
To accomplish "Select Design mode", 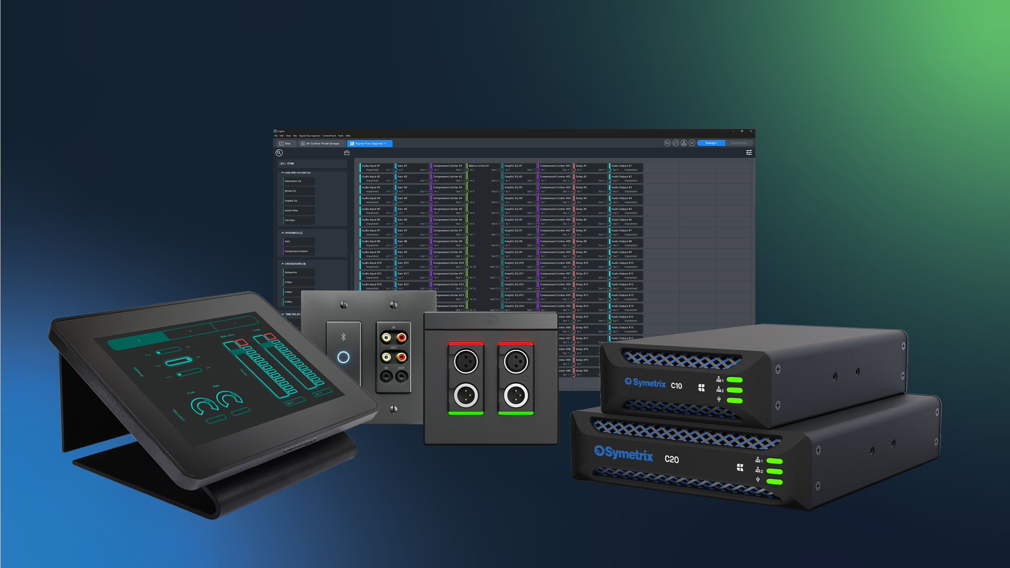I will pyautogui.click(x=711, y=143).
